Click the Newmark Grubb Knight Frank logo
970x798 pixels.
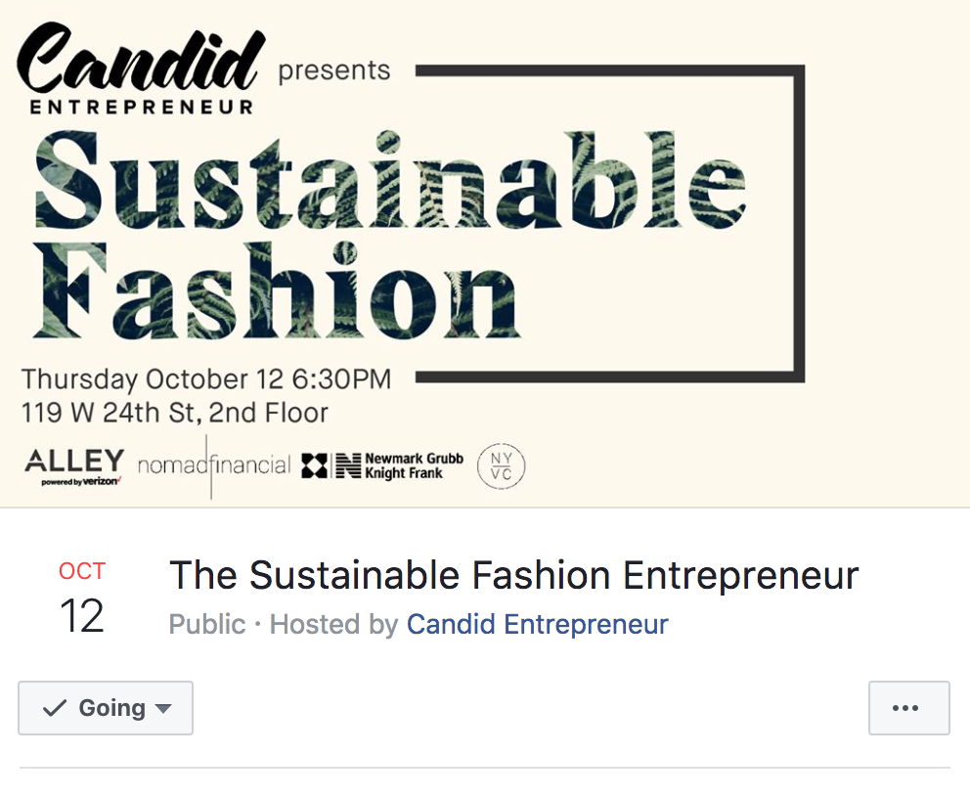[x=382, y=465]
